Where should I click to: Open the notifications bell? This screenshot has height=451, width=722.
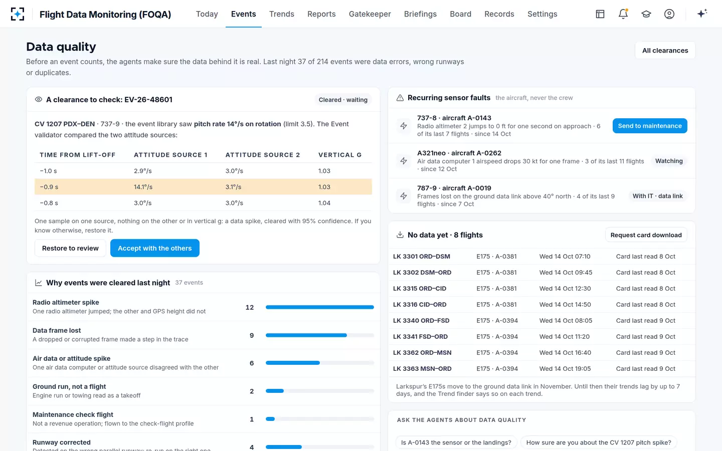pyautogui.click(x=623, y=14)
